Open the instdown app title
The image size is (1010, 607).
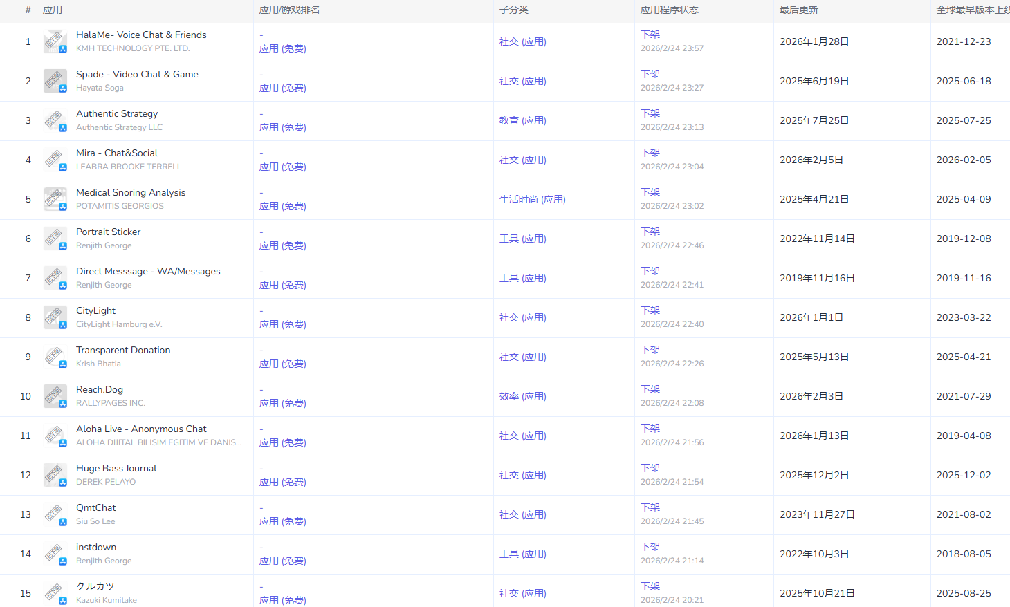tap(96, 547)
